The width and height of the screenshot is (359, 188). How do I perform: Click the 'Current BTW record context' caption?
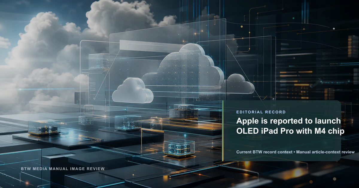point(264,152)
